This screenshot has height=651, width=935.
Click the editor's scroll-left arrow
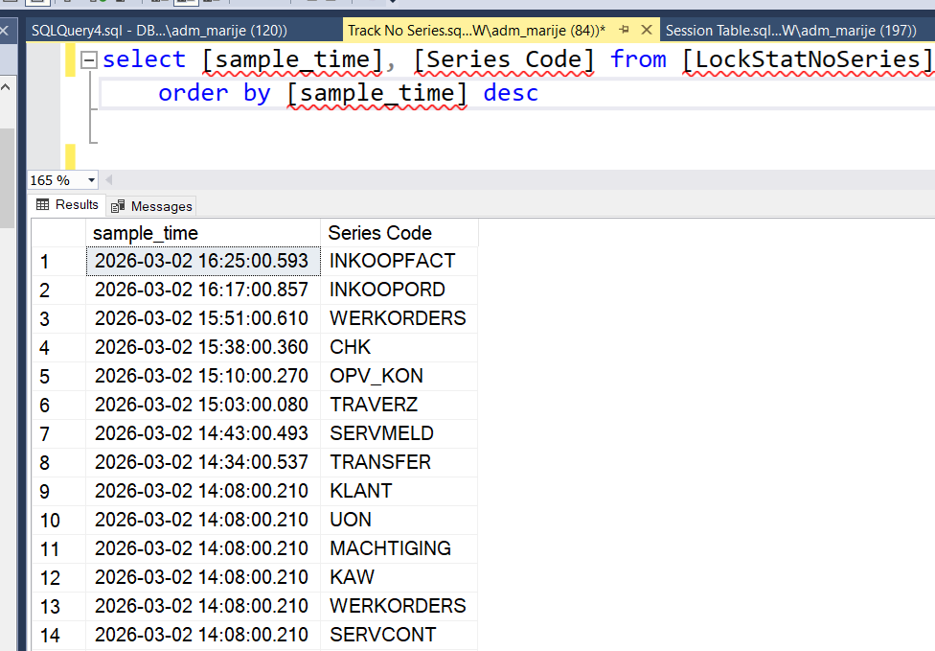(108, 180)
